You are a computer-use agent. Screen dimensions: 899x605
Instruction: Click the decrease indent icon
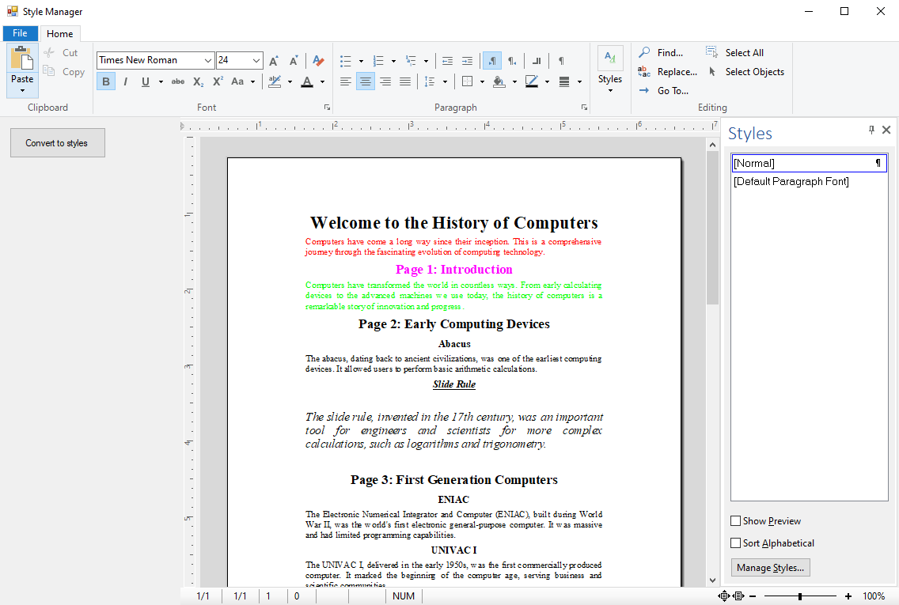point(448,61)
